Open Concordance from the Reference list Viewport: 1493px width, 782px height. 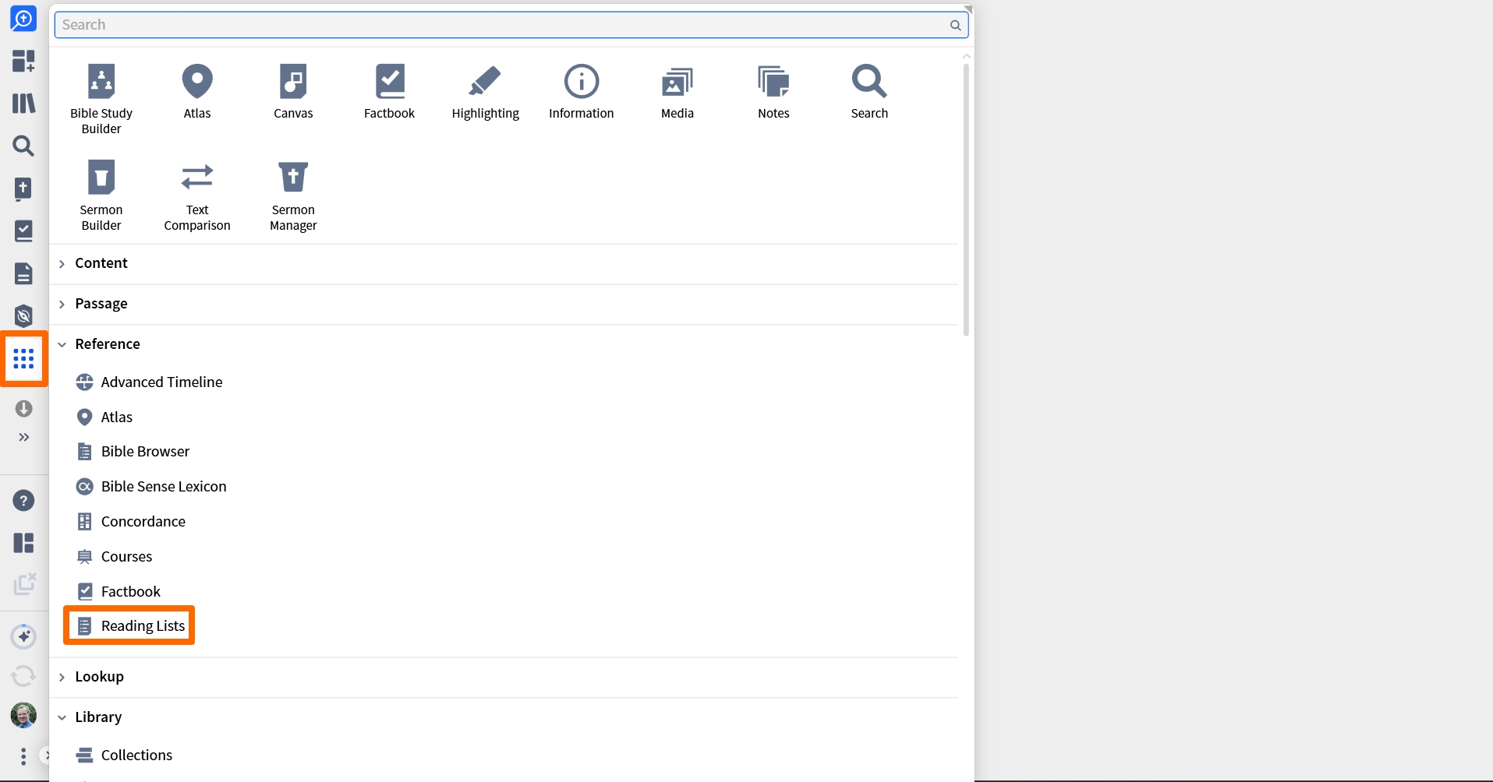(x=131, y=522)
